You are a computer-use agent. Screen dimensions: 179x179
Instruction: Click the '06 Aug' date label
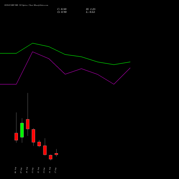pos(15,170)
